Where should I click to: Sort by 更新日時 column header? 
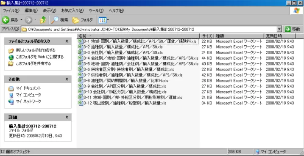[280, 36]
